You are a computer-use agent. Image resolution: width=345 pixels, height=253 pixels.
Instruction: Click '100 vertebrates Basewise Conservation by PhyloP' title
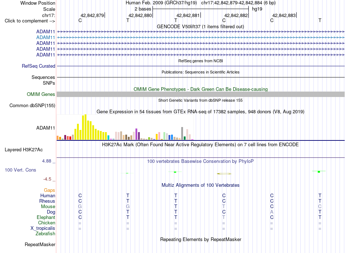[x=200, y=161]
